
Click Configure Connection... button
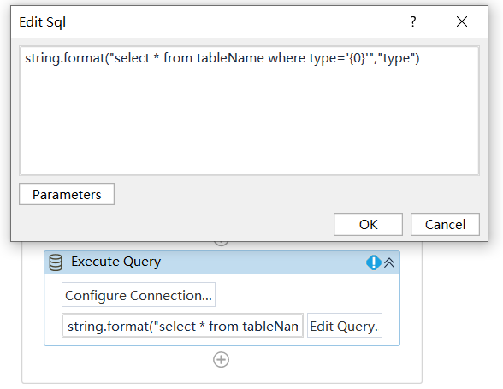click(x=139, y=295)
